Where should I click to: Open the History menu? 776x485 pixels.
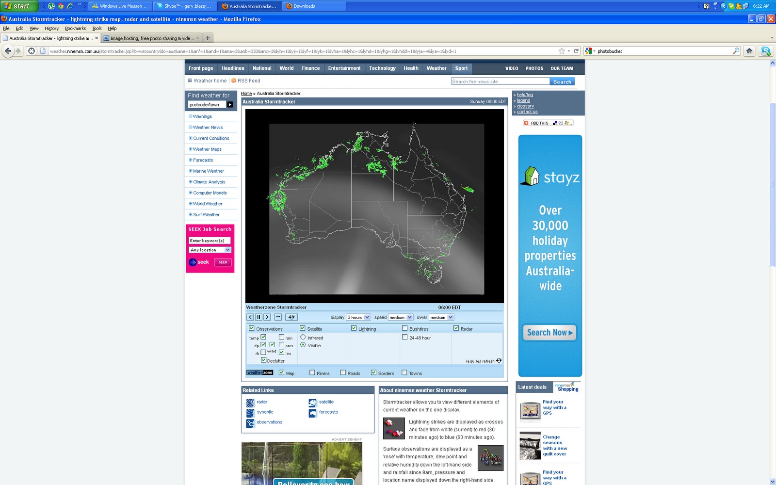tap(51, 28)
